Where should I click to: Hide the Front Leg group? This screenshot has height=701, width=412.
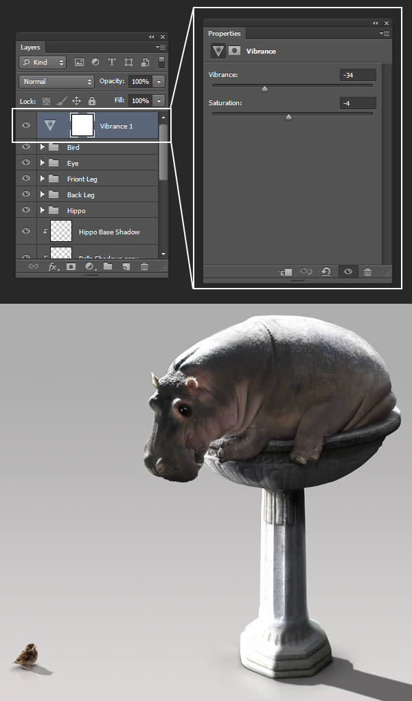click(26, 178)
